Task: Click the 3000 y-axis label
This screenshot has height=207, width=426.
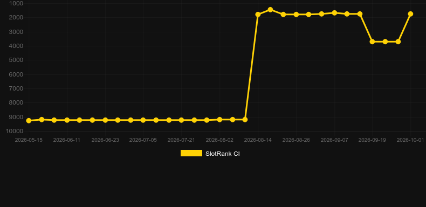Action: [16, 32]
